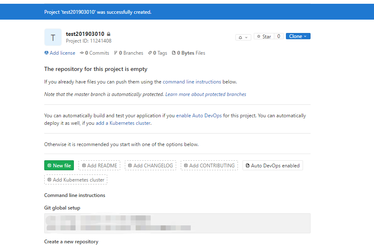Open the command line instructions link

click(x=192, y=82)
